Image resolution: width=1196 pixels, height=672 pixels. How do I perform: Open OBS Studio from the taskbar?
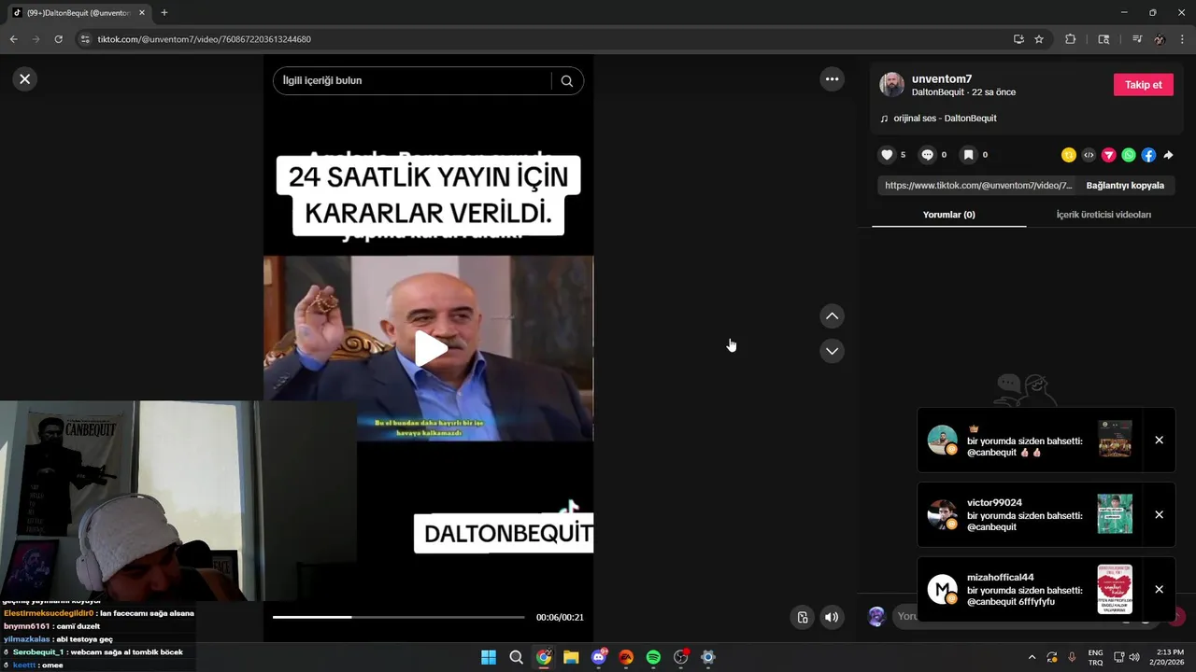[x=681, y=657]
